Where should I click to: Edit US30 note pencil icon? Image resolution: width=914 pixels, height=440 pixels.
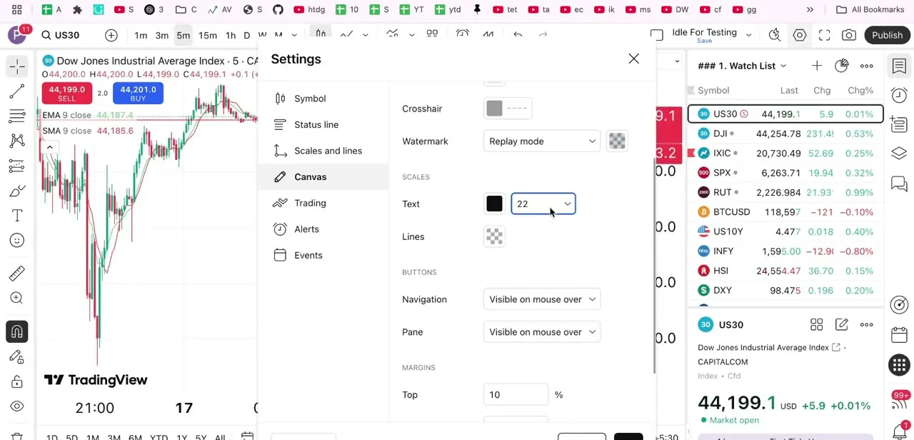pos(842,325)
